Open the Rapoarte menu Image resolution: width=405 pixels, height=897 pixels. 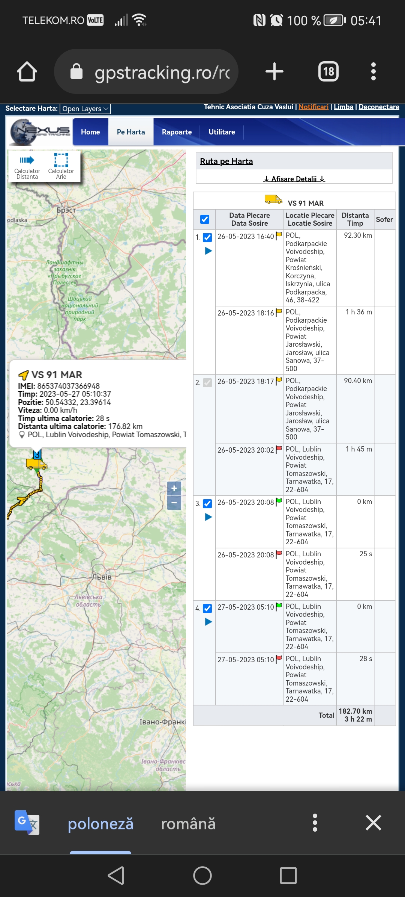(x=177, y=132)
